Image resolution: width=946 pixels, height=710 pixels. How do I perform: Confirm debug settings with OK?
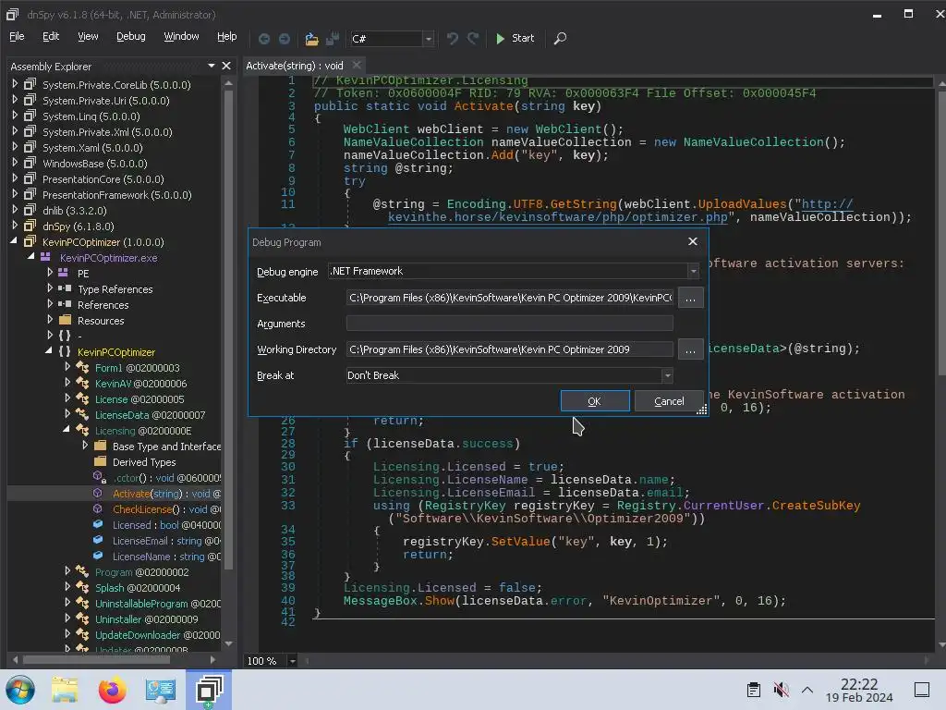[595, 401]
